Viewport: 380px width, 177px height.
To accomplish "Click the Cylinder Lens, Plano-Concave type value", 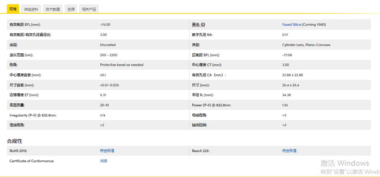I will pos(306,45).
